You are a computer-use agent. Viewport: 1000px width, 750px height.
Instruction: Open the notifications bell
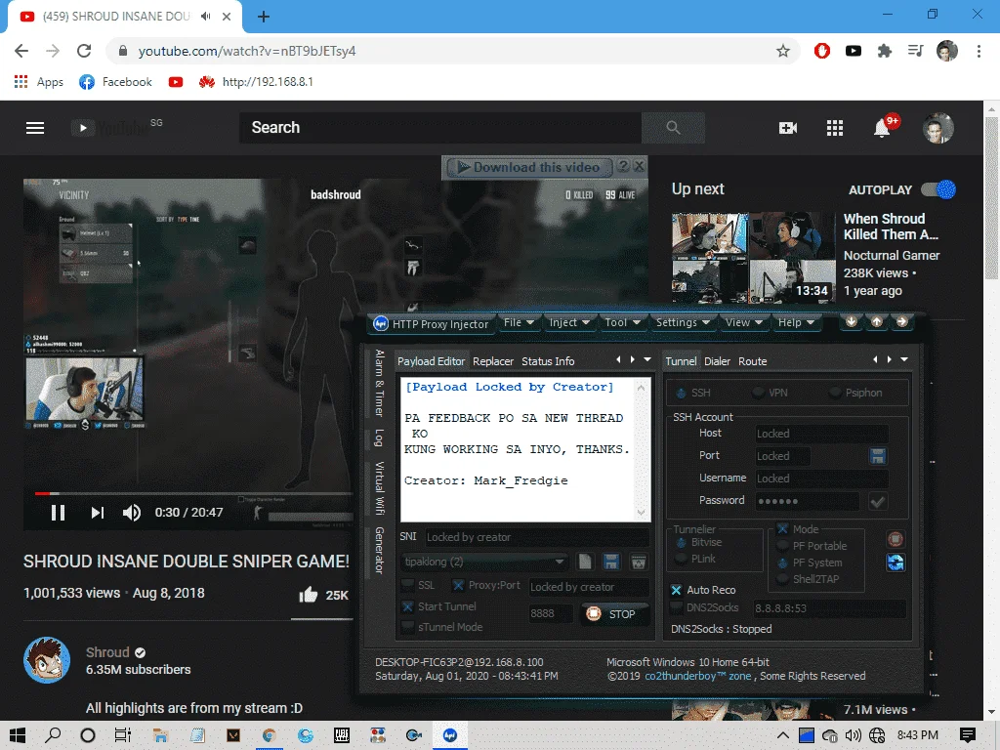(882, 128)
